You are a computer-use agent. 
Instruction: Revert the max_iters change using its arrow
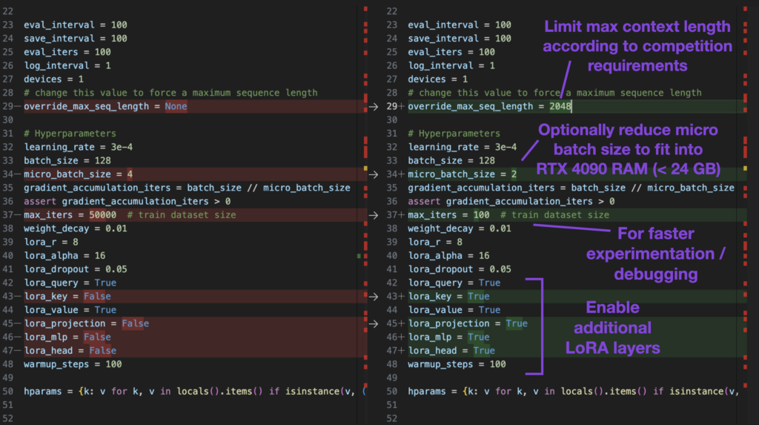tap(375, 215)
